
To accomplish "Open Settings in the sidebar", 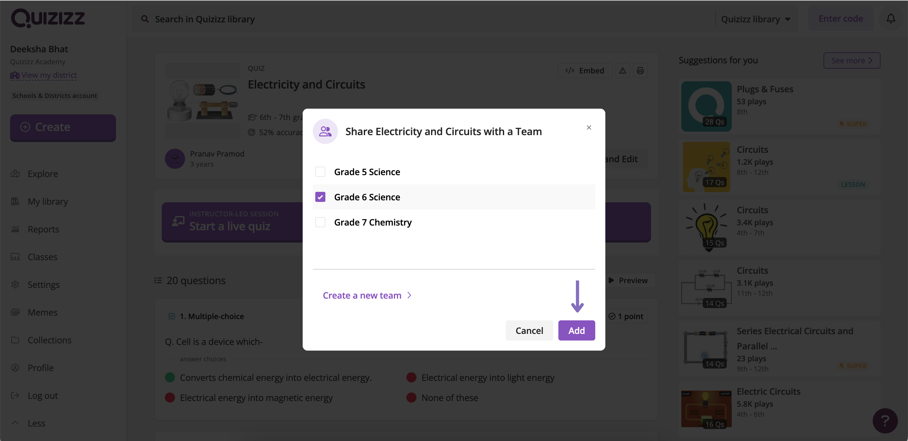I will [44, 285].
